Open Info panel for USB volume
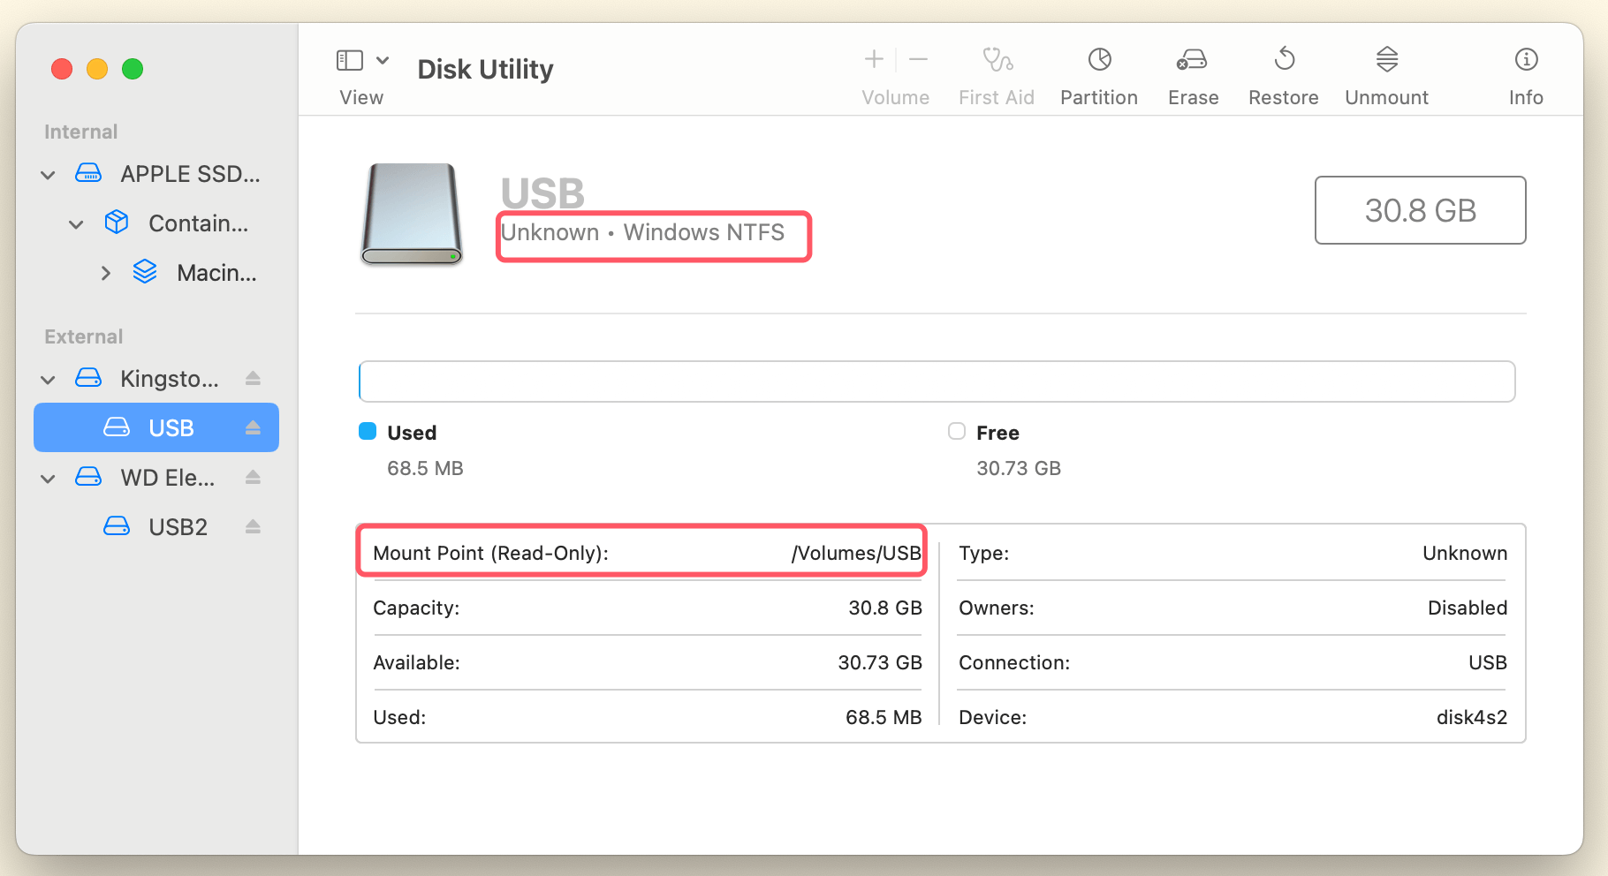The width and height of the screenshot is (1608, 876). (x=1526, y=73)
